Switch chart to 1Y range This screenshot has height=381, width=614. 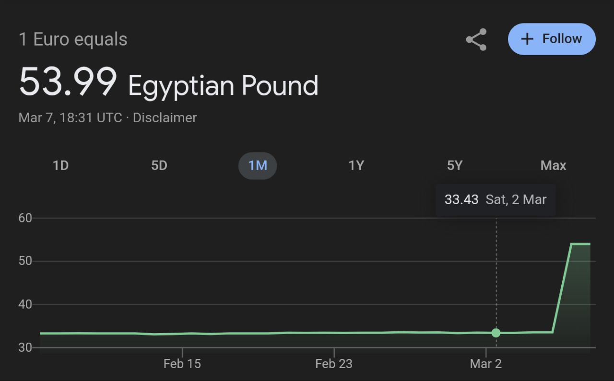coord(356,165)
